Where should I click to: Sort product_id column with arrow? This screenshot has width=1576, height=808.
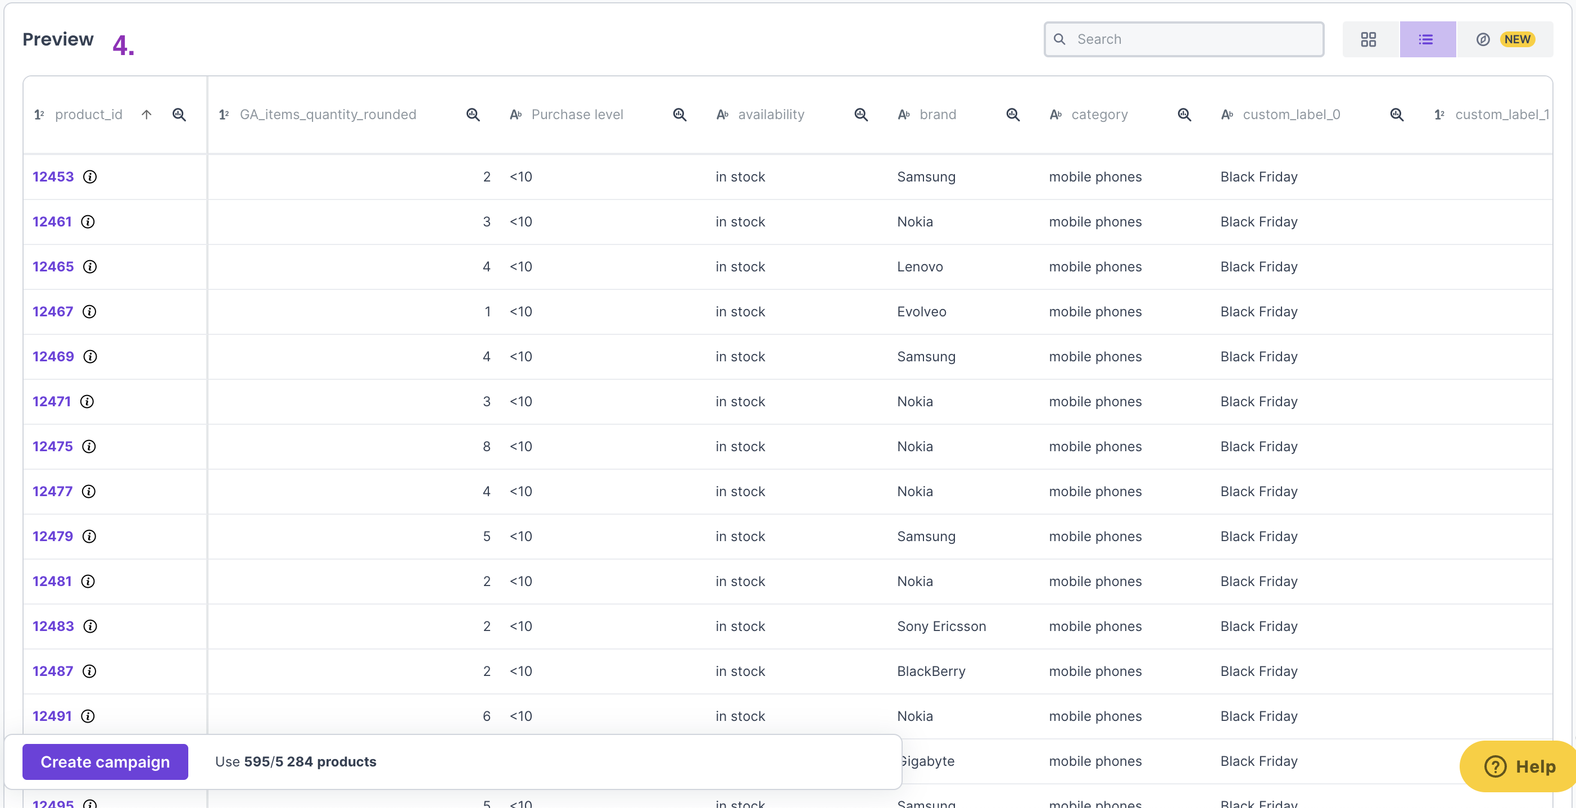pyautogui.click(x=146, y=115)
